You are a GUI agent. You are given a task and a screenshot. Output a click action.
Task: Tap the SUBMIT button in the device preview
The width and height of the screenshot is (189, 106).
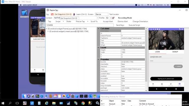coord(178,66)
